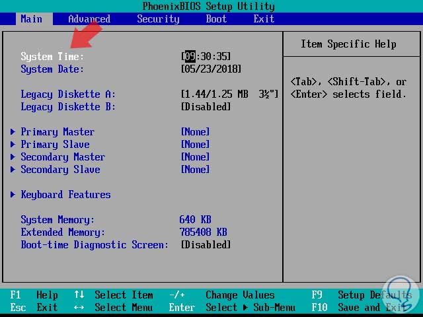This screenshot has width=423, height=317.
Task: Open the Advanced menu tab
Action: click(89, 19)
